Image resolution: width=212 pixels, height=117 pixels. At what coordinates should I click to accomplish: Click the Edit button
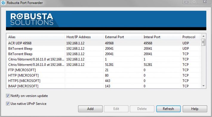(x=116, y=109)
